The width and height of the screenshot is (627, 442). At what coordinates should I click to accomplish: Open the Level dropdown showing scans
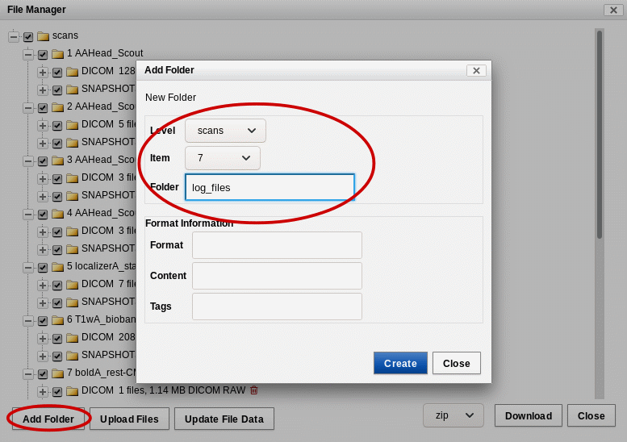(x=225, y=131)
